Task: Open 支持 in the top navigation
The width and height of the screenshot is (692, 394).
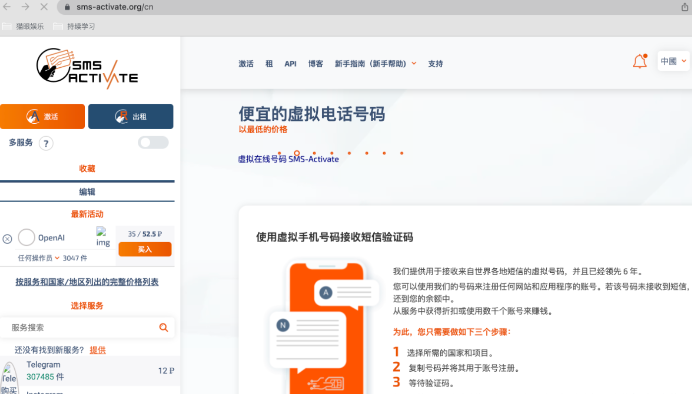Action: click(x=436, y=63)
